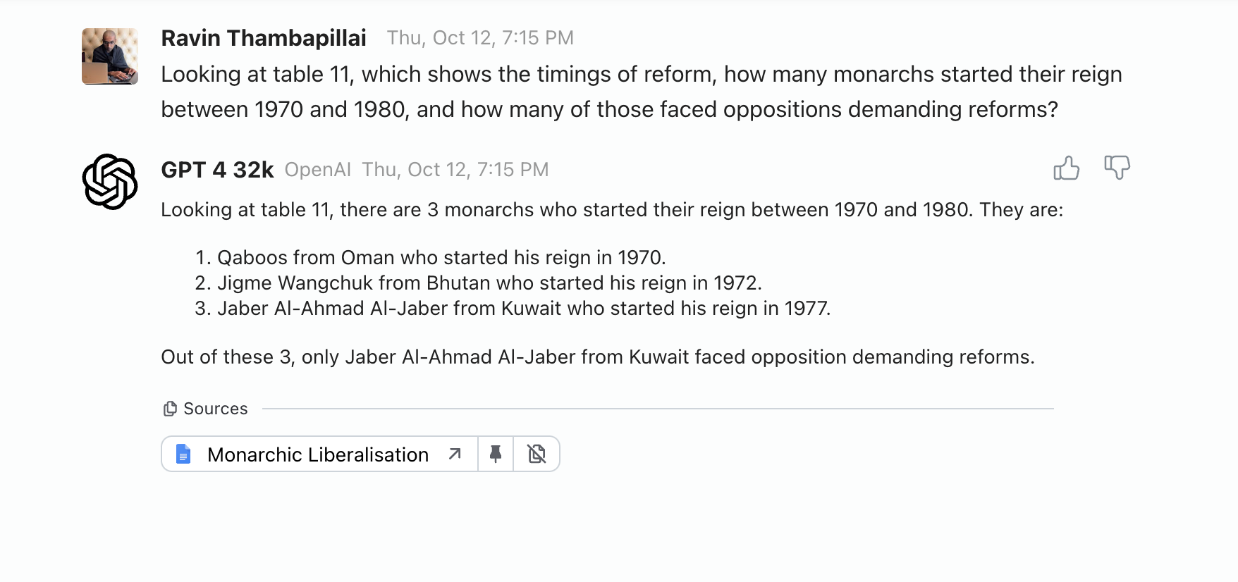Open the source via the diagonal arrow icon
The height and width of the screenshot is (582, 1238).
(x=455, y=454)
